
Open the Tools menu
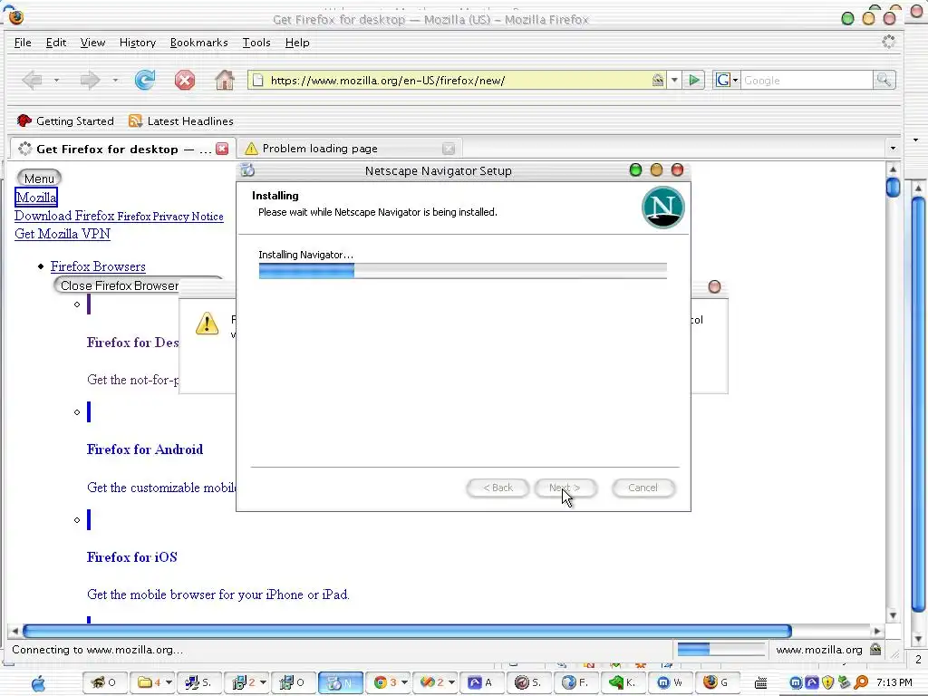pos(256,43)
